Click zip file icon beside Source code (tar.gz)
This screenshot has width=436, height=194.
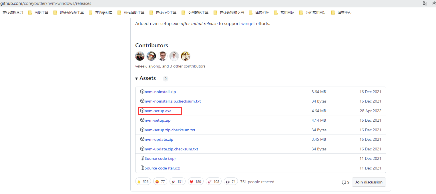coord(142,168)
